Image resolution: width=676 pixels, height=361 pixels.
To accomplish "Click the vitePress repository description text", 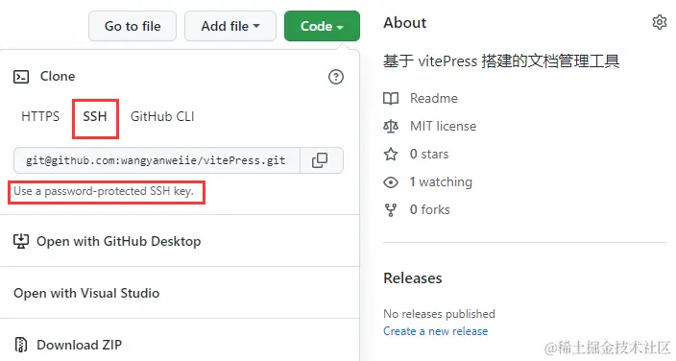I will point(501,60).
